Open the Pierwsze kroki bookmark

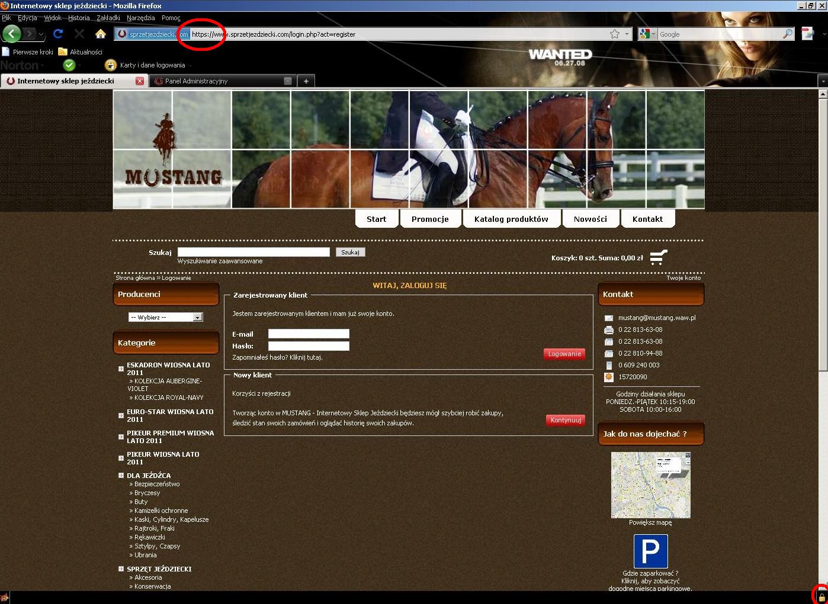(x=27, y=52)
